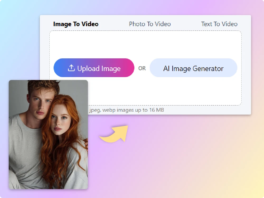Click the OR divider label
Viewport: 264px width, 198px height.
point(142,68)
